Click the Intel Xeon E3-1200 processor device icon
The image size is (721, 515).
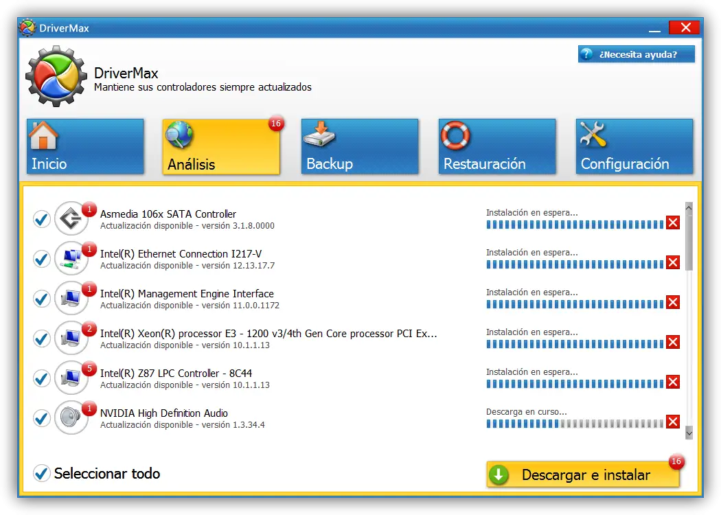point(71,338)
